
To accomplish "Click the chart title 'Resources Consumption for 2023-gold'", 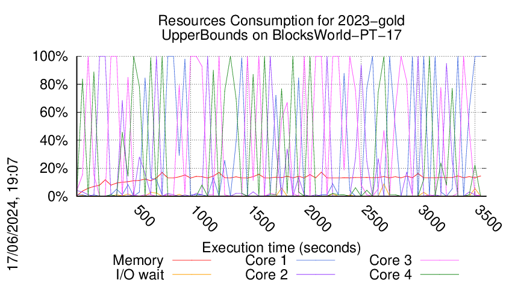I will 281,21.
